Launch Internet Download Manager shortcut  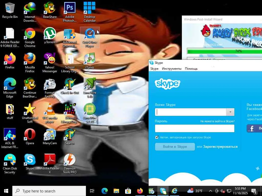click(x=30, y=12)
